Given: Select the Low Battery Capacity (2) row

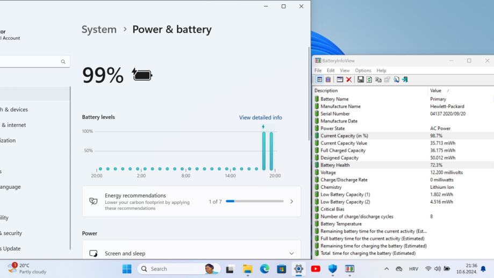Looking at the screenshot, I should 403,202.
